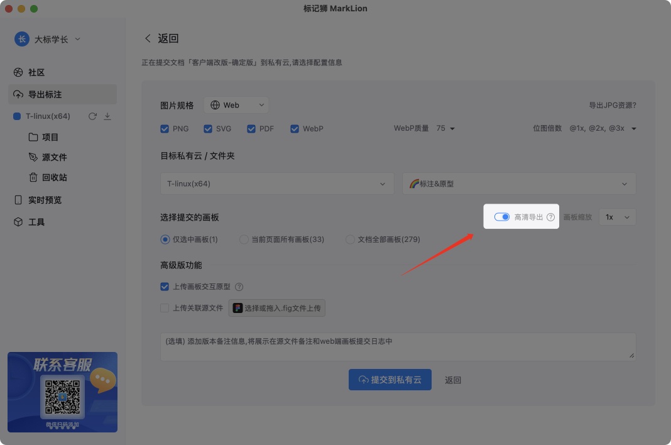Disable the 高清导出 HD export toggle
Viewport: 671px width, 445px height.
(501, 216)
